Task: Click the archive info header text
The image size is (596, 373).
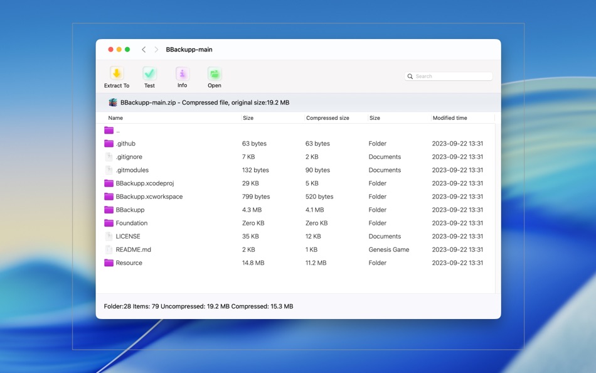Action: click(205, 102)
